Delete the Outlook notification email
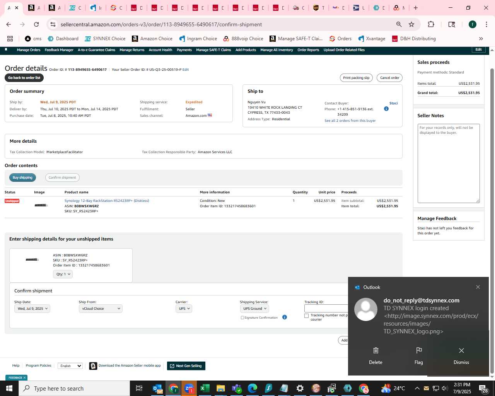The width and height of the screenshot is (495, 396). (376, 356)
